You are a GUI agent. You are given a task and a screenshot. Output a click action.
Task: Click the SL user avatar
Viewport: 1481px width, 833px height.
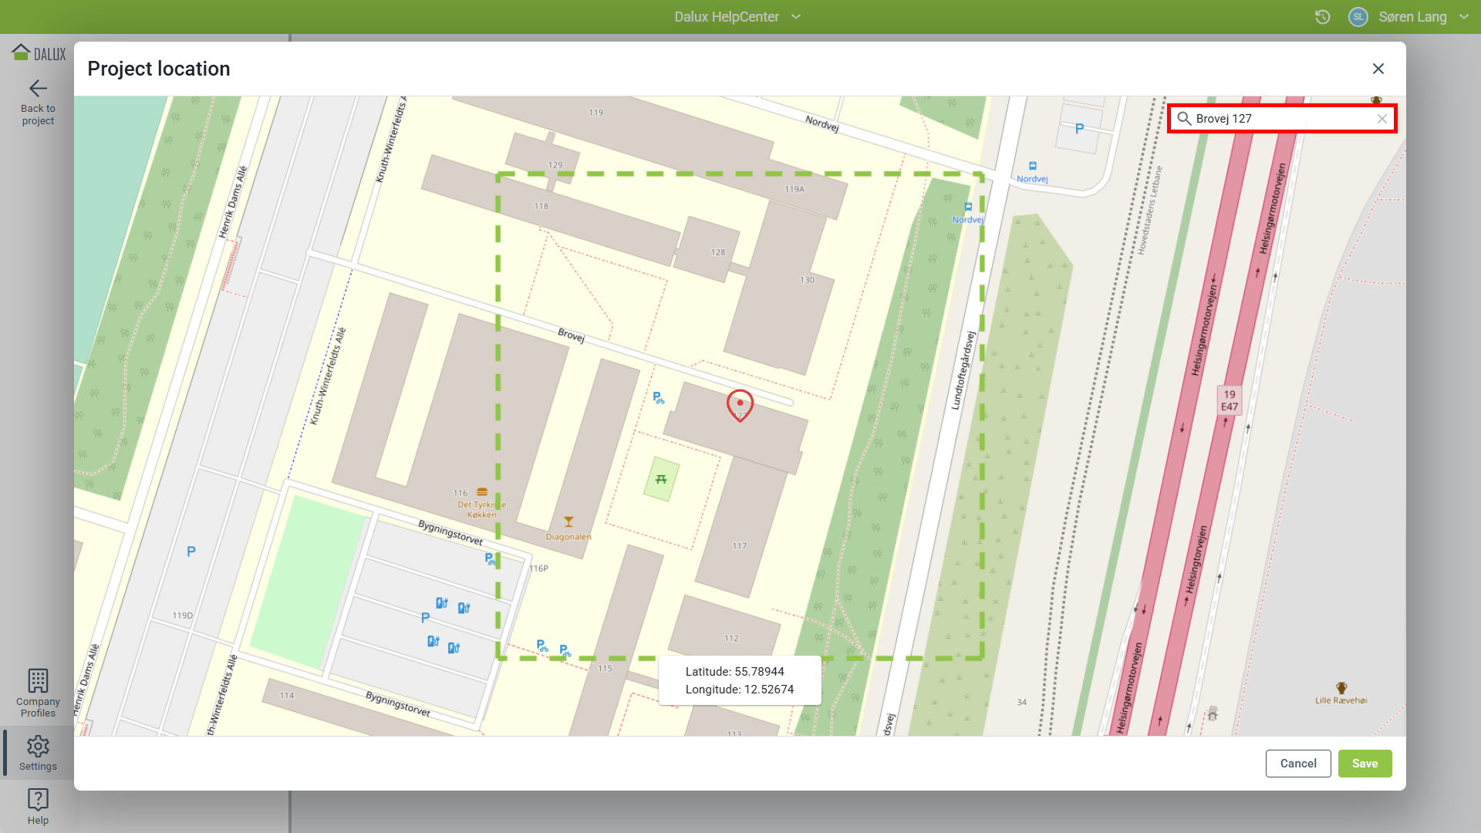(1358, 17)
